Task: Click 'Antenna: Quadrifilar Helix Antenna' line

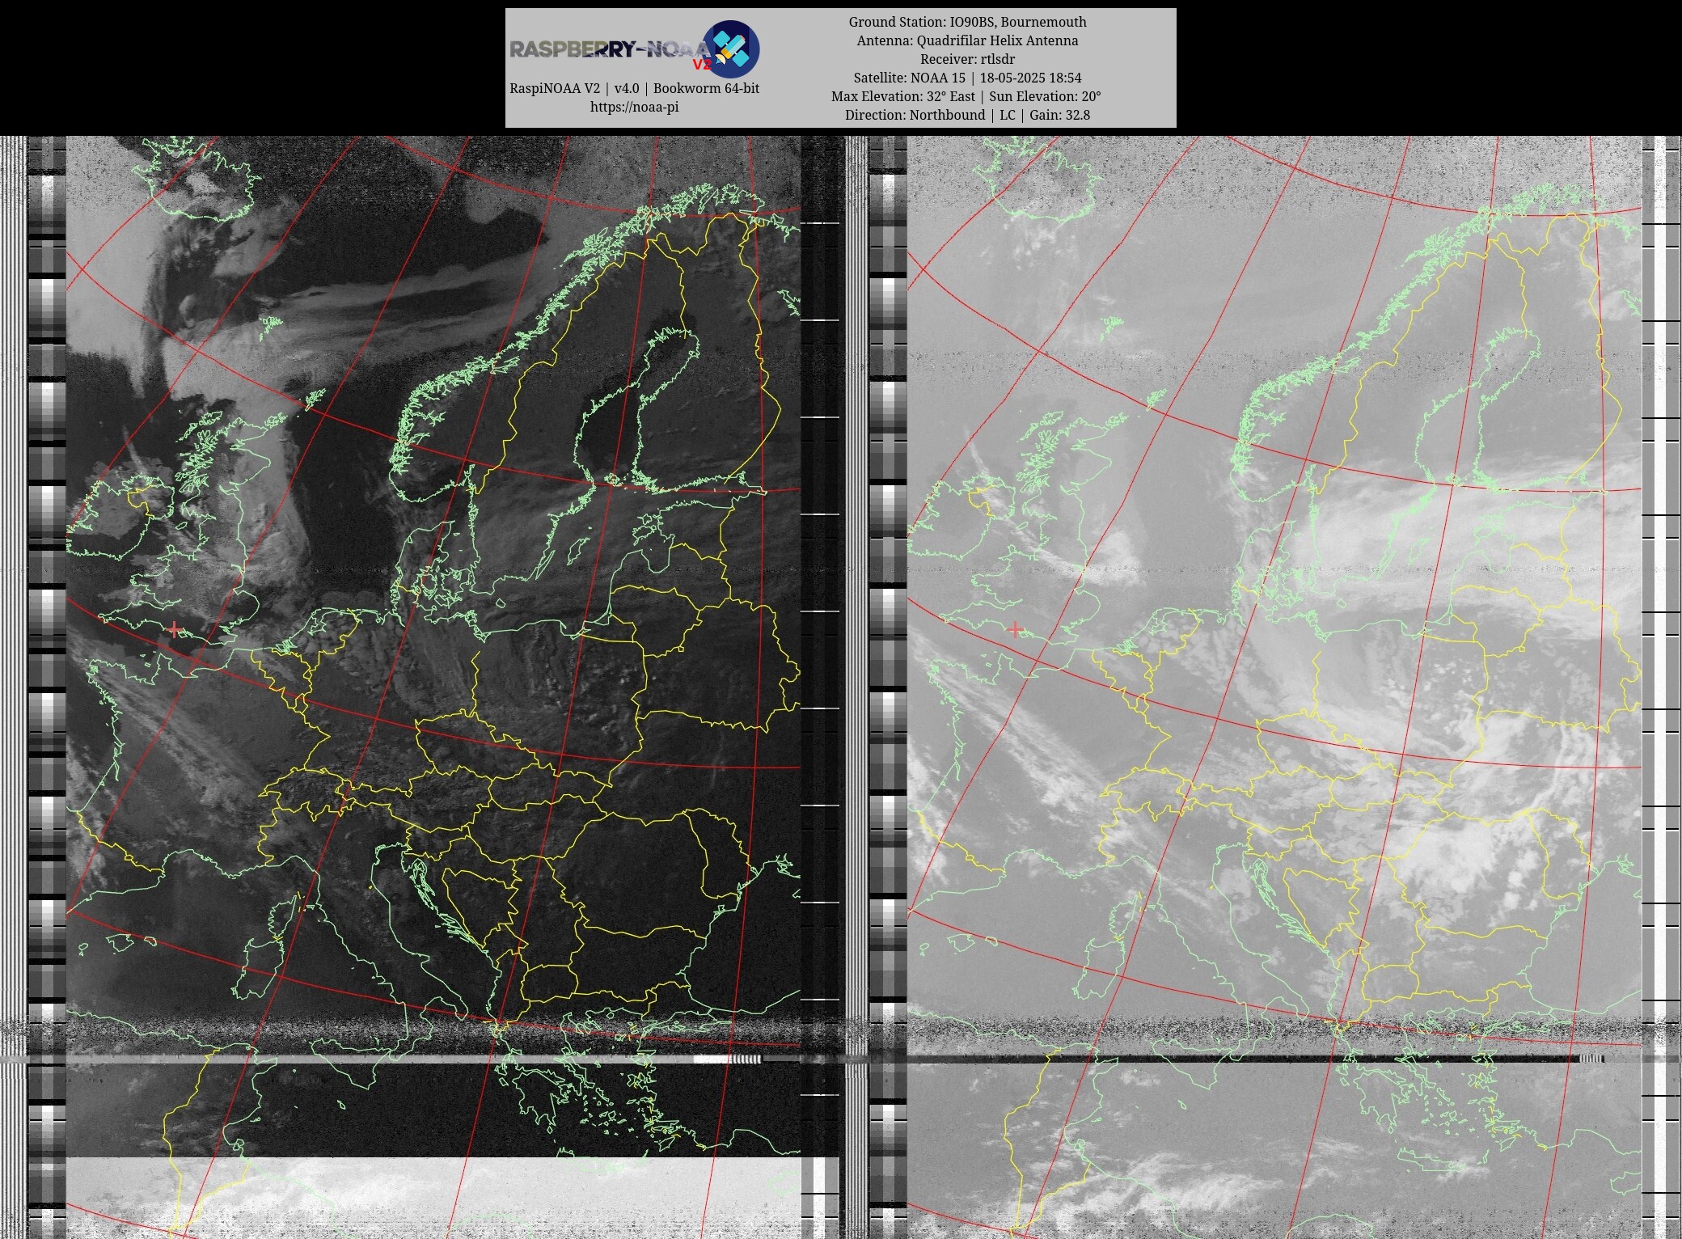Action: pos(967,40)
